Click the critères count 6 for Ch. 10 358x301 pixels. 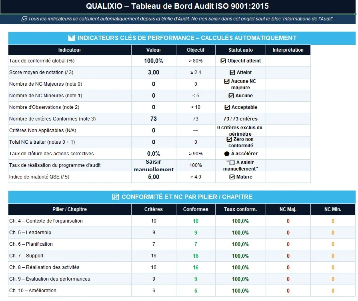click(154, 291)
